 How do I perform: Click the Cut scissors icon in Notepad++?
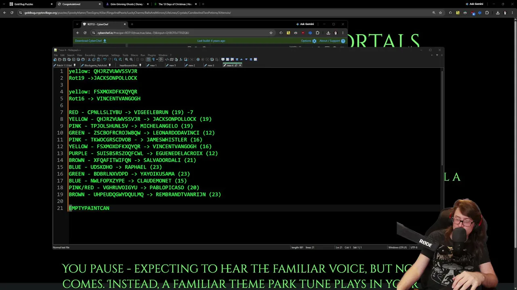click(x=89, y=59)
